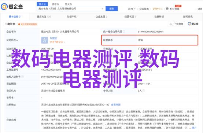
Task: Click the help icon next to 0人
Action: (143, 90)
